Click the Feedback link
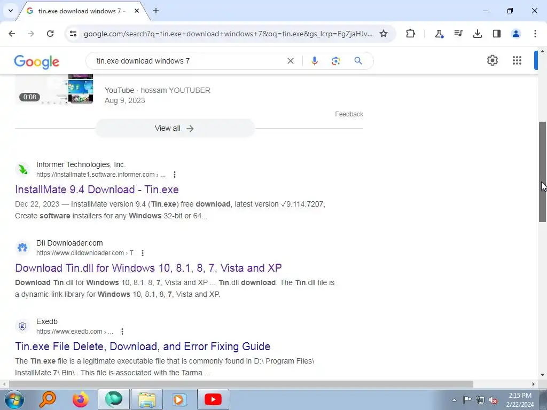The width and height of the screenshot is (547, 410). 349,114
